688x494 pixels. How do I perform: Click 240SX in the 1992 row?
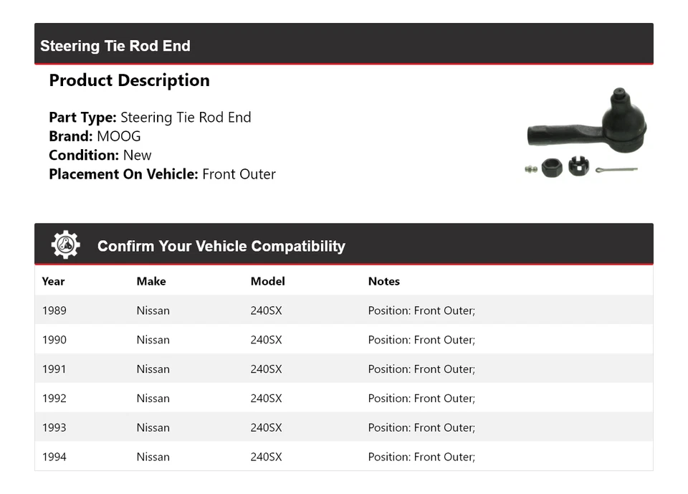pos(266,399)
